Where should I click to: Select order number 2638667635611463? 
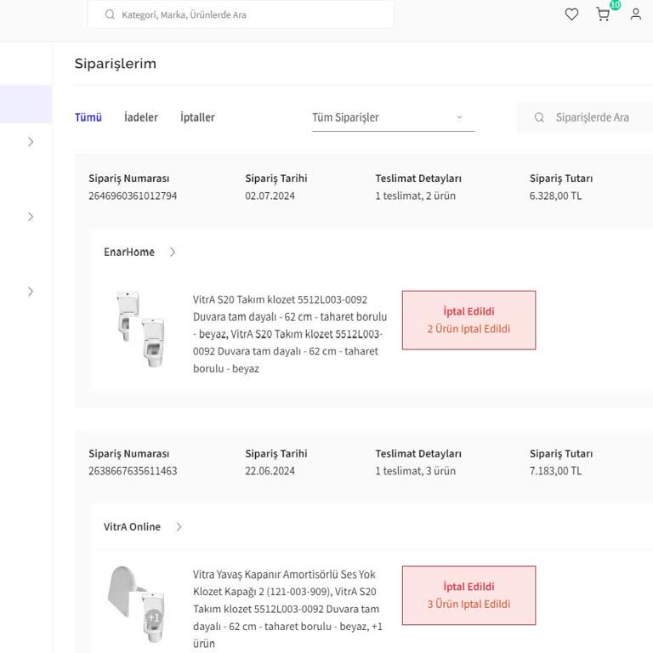click(x=133, y=471)
